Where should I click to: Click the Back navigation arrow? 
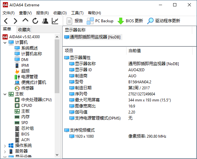[x=6, y=21]
